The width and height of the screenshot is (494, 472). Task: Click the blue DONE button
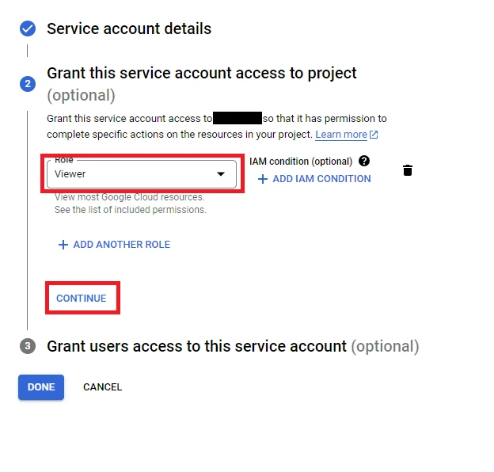tap(41, 387)
